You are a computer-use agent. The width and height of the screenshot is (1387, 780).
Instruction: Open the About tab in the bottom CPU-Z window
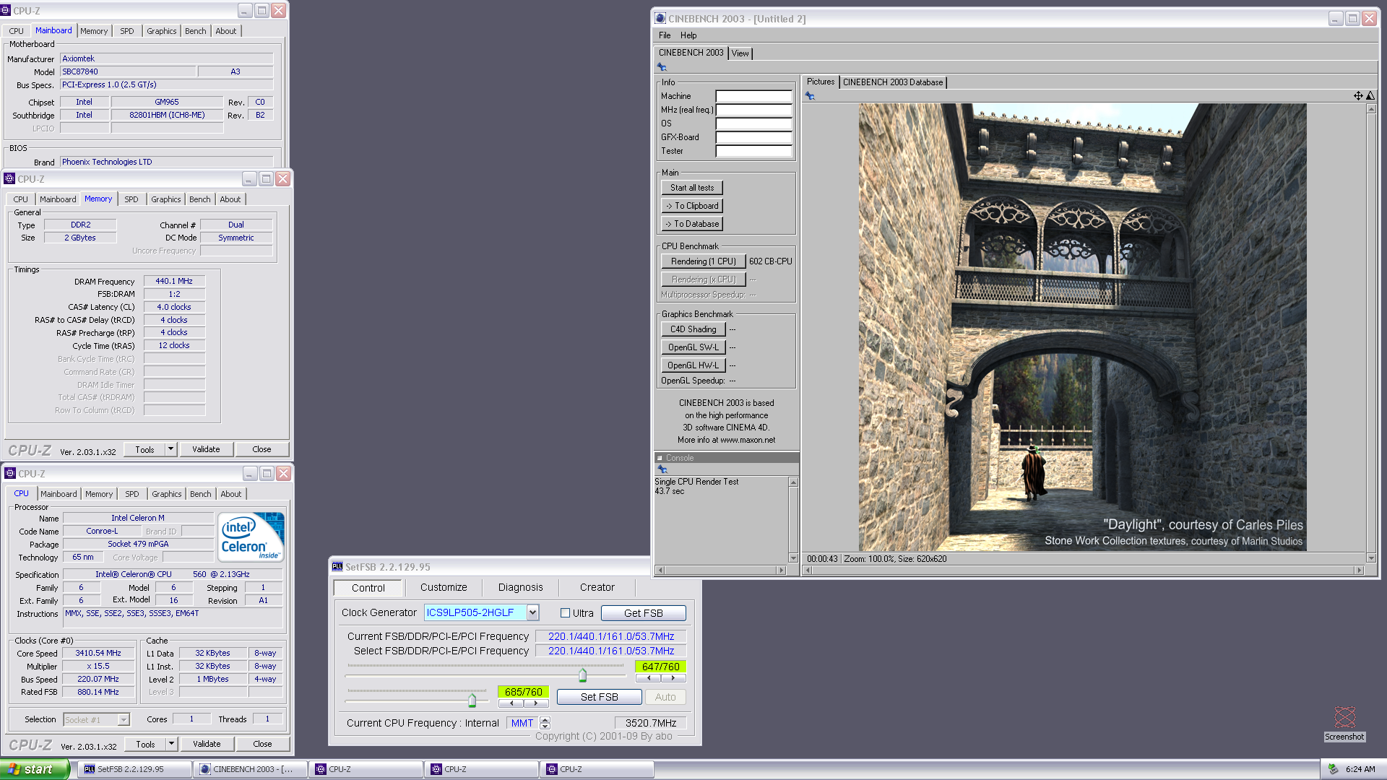(x=231, y=494)
